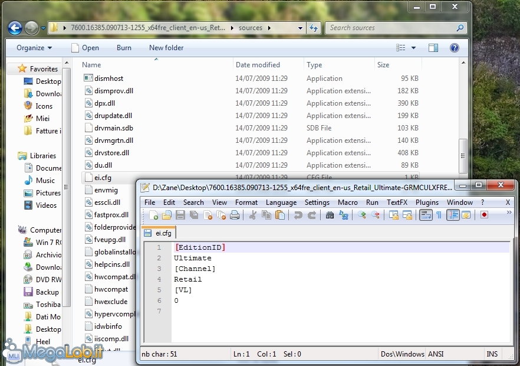Click the Cut scissors icon
520x366 pixels.
coord(253,215)
